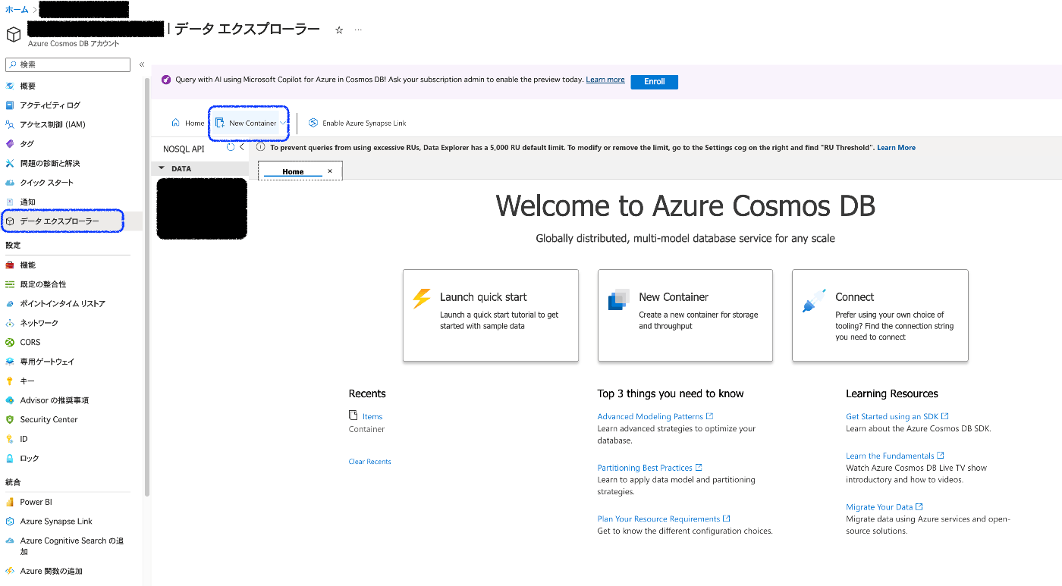Image resolution: width=1062 pixels, height=586 pixels.
Task: Click Enable Azure Synapse Link toolbar item
Action: click(357, 123)
